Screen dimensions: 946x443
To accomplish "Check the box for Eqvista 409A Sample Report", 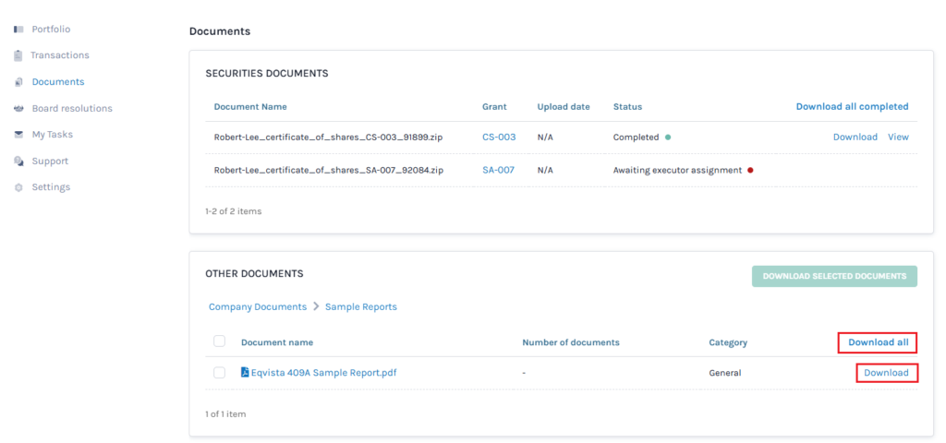I will point(219,373).
